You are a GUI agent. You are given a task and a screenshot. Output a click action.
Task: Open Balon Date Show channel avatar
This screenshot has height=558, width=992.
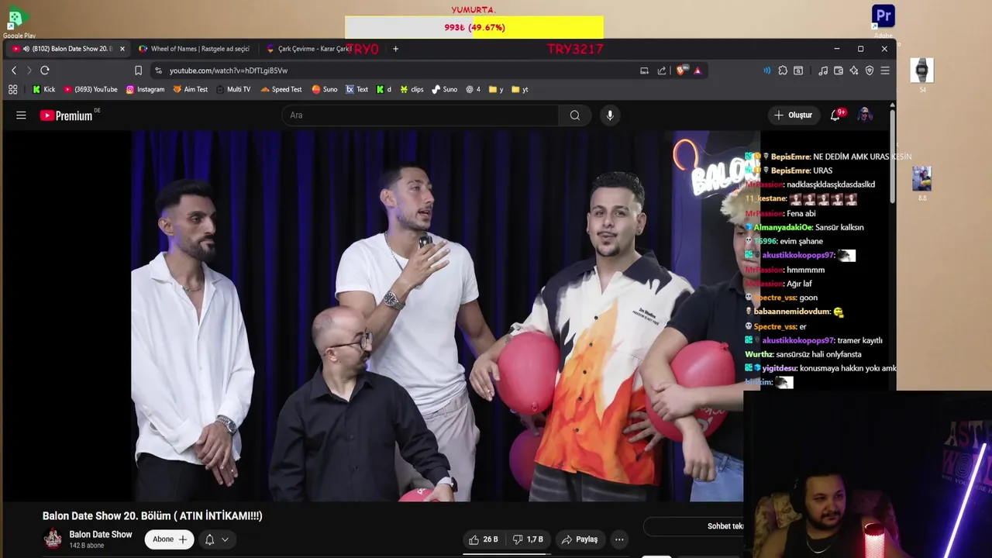[x=53, y=539]
